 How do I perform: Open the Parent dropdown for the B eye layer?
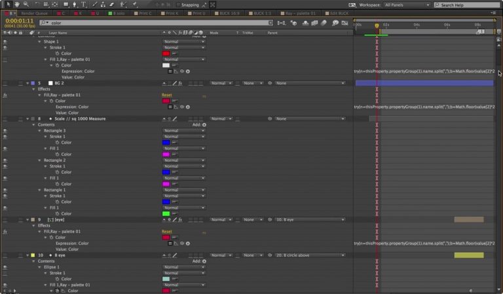point(309,255)
